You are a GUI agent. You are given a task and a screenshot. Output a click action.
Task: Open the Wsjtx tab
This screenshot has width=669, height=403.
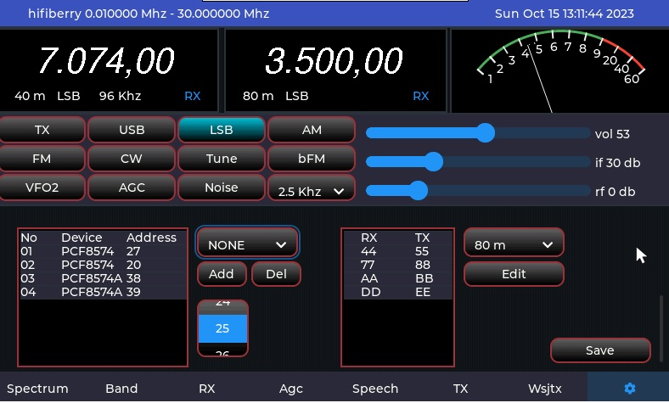pos(545,389)
